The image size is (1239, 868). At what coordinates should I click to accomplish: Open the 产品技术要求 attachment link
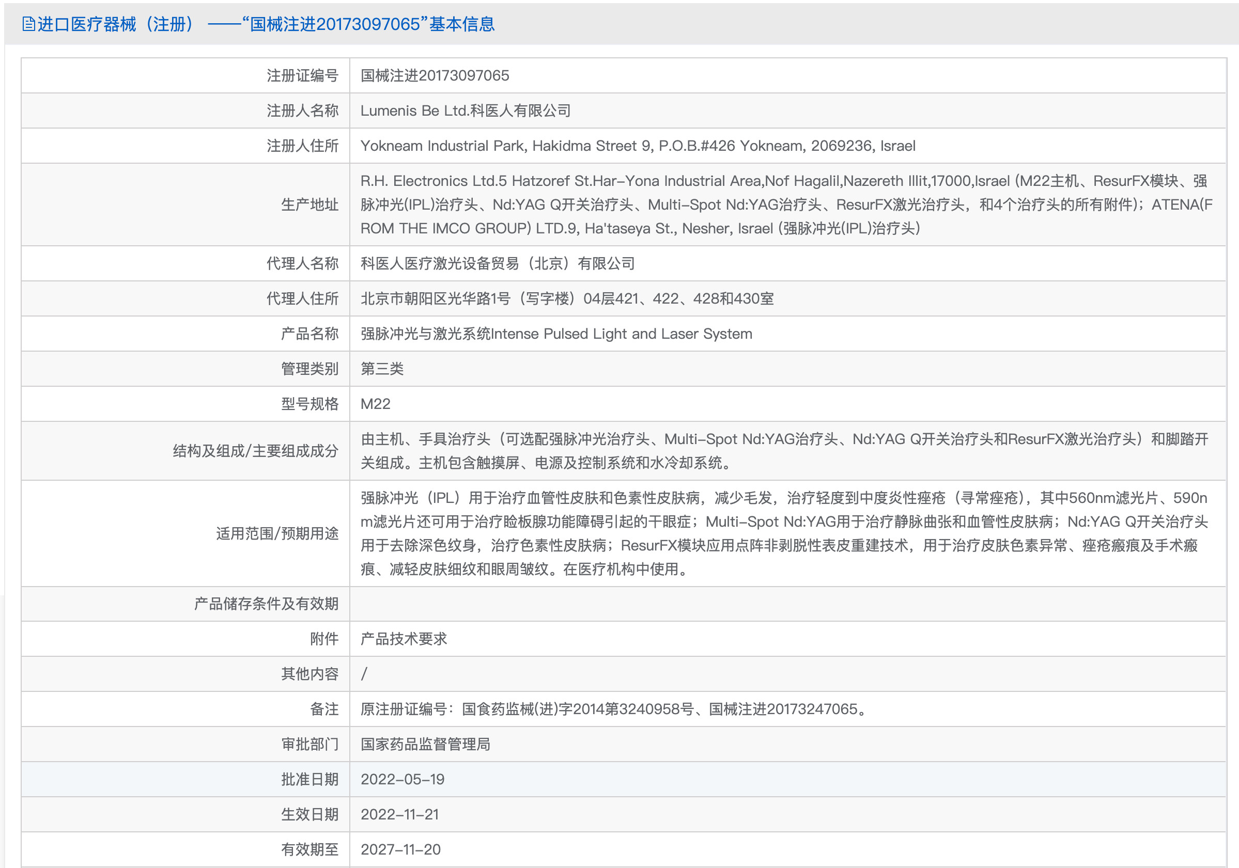click(x=404, y=639)
